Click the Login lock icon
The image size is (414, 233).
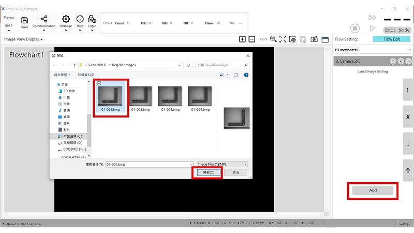(x=92, y=19)
